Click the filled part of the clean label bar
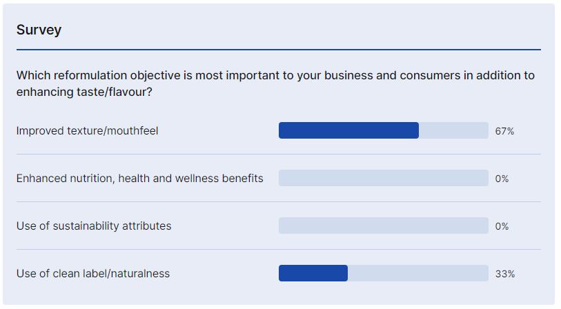This screenshot has height=309, width=561. [x=313, y=273]
